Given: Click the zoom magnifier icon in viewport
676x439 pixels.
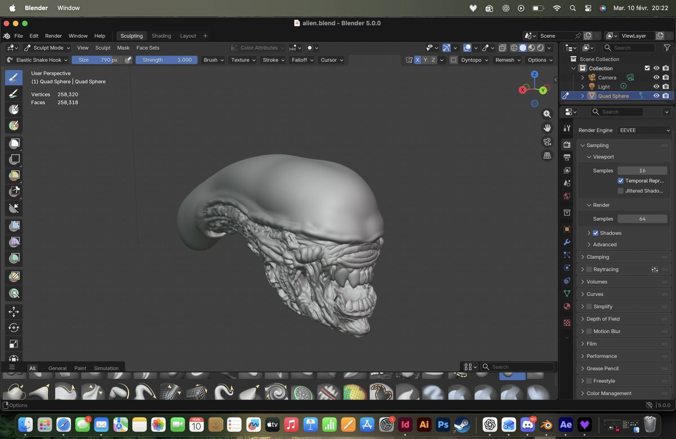Looking at the screenshot, I should (x=547, y=114).
